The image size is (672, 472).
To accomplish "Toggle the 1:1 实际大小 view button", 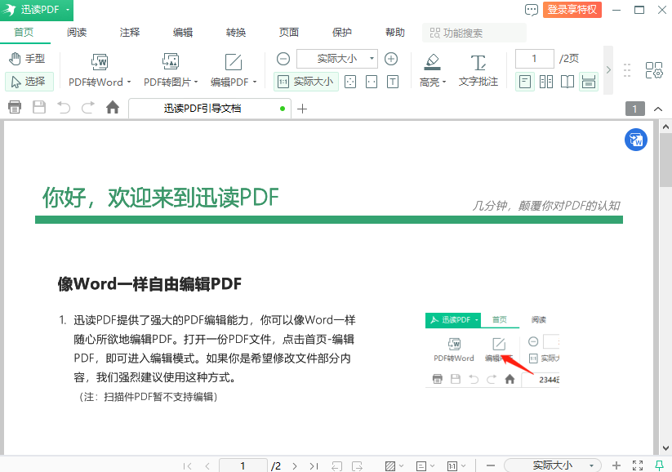I will point(306,82).
